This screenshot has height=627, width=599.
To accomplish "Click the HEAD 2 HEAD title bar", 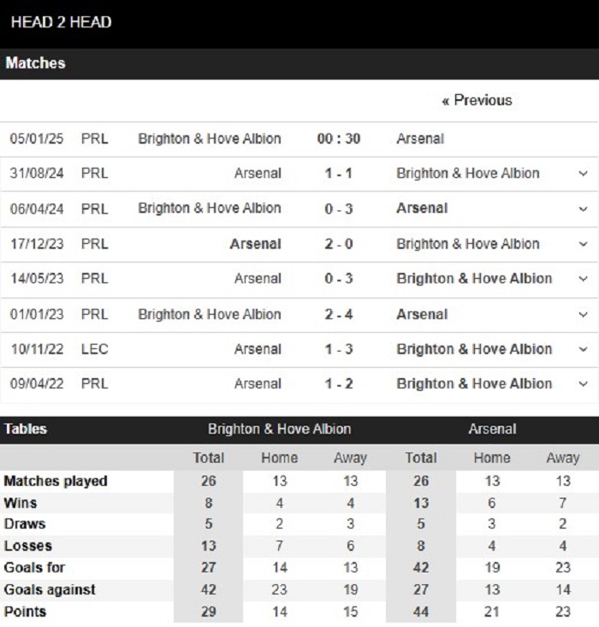I will coord(299,23).
